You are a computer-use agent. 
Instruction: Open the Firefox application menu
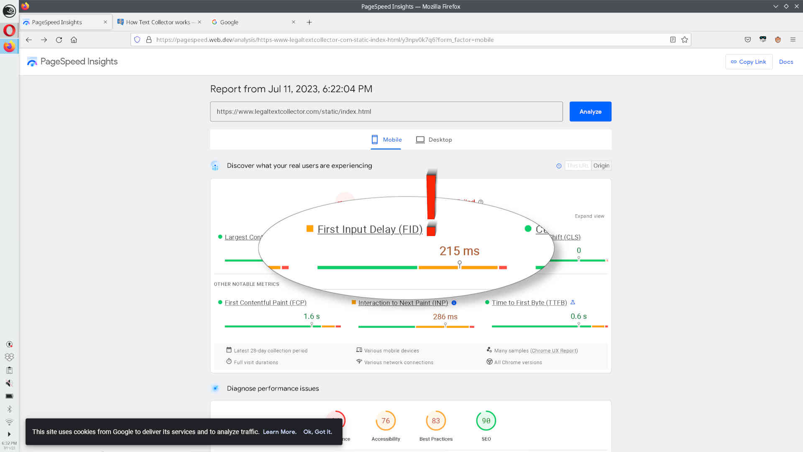click(793, 39)
